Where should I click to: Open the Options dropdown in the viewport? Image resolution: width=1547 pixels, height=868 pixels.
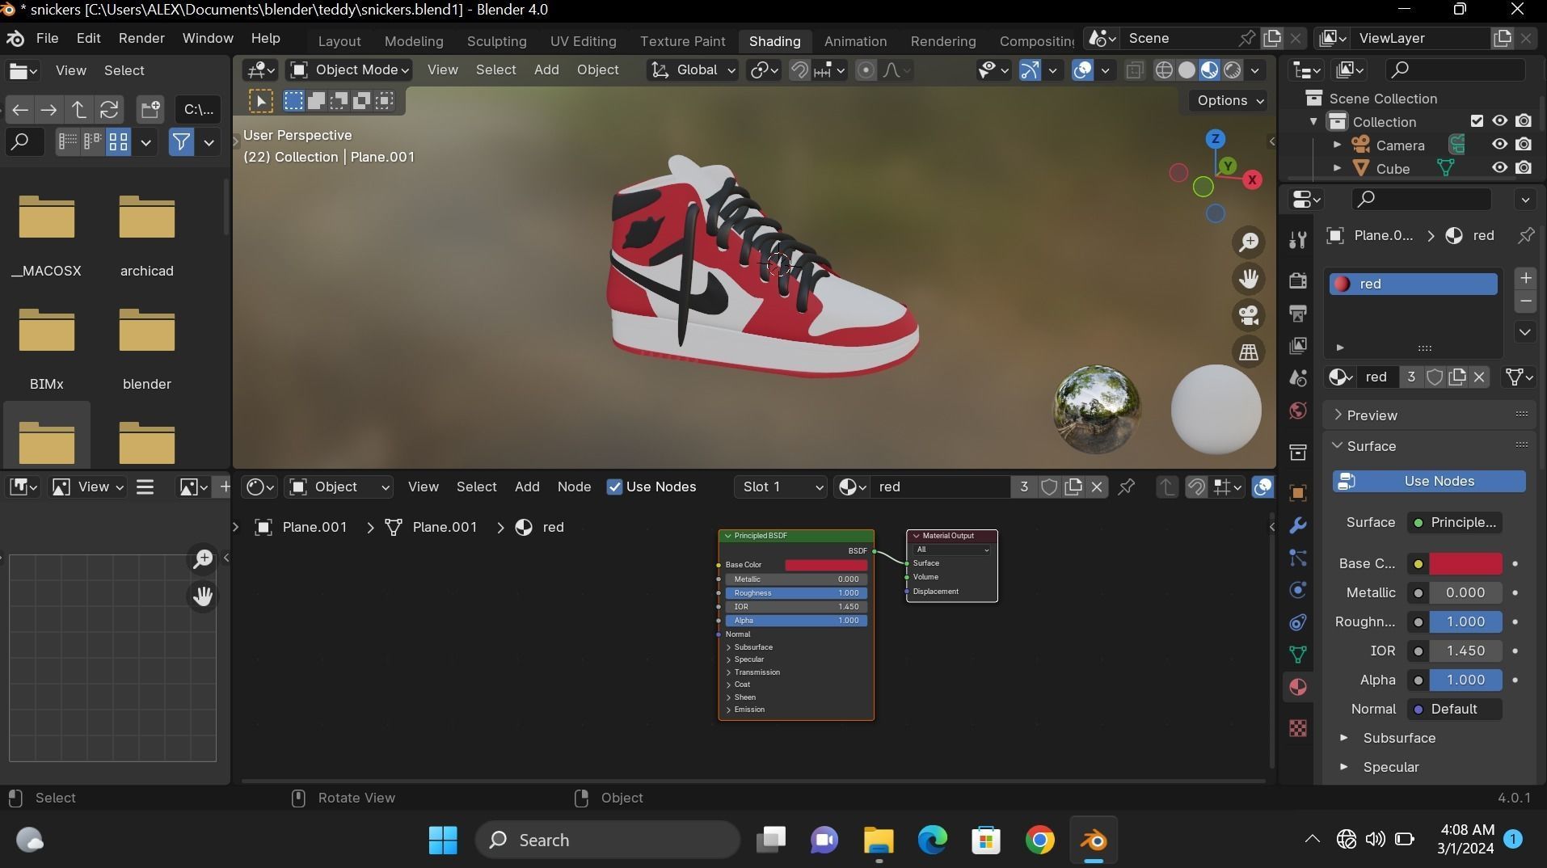click(1229, 100)
